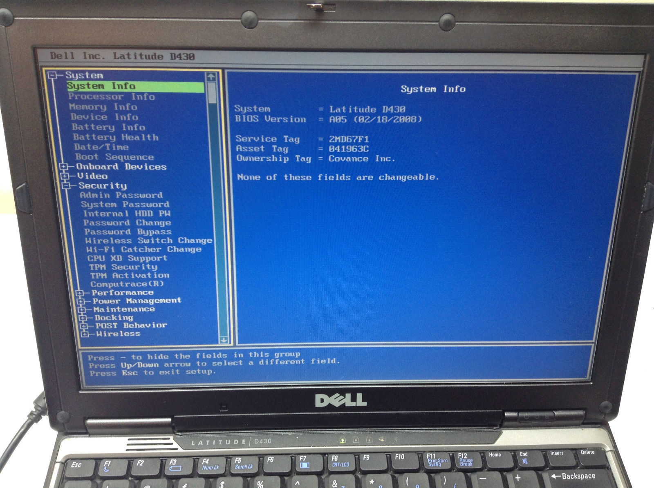654x488 pixels.
Task: Select System Password option
Action: coord(125,204)
